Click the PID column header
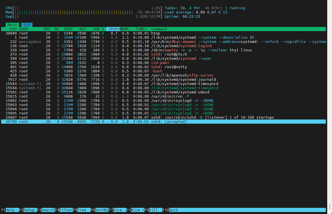332x214 pixels. click(13, 29)
